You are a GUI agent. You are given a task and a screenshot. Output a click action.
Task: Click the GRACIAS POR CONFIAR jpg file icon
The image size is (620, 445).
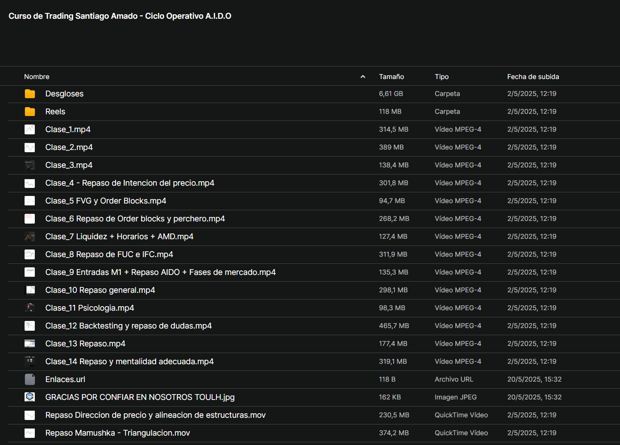pyautogui.click(x=30, y=397)
